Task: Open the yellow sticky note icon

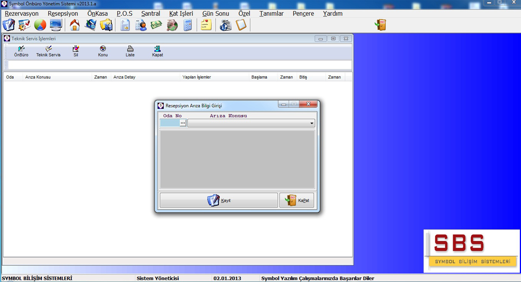Action: (x=206, y=25)
